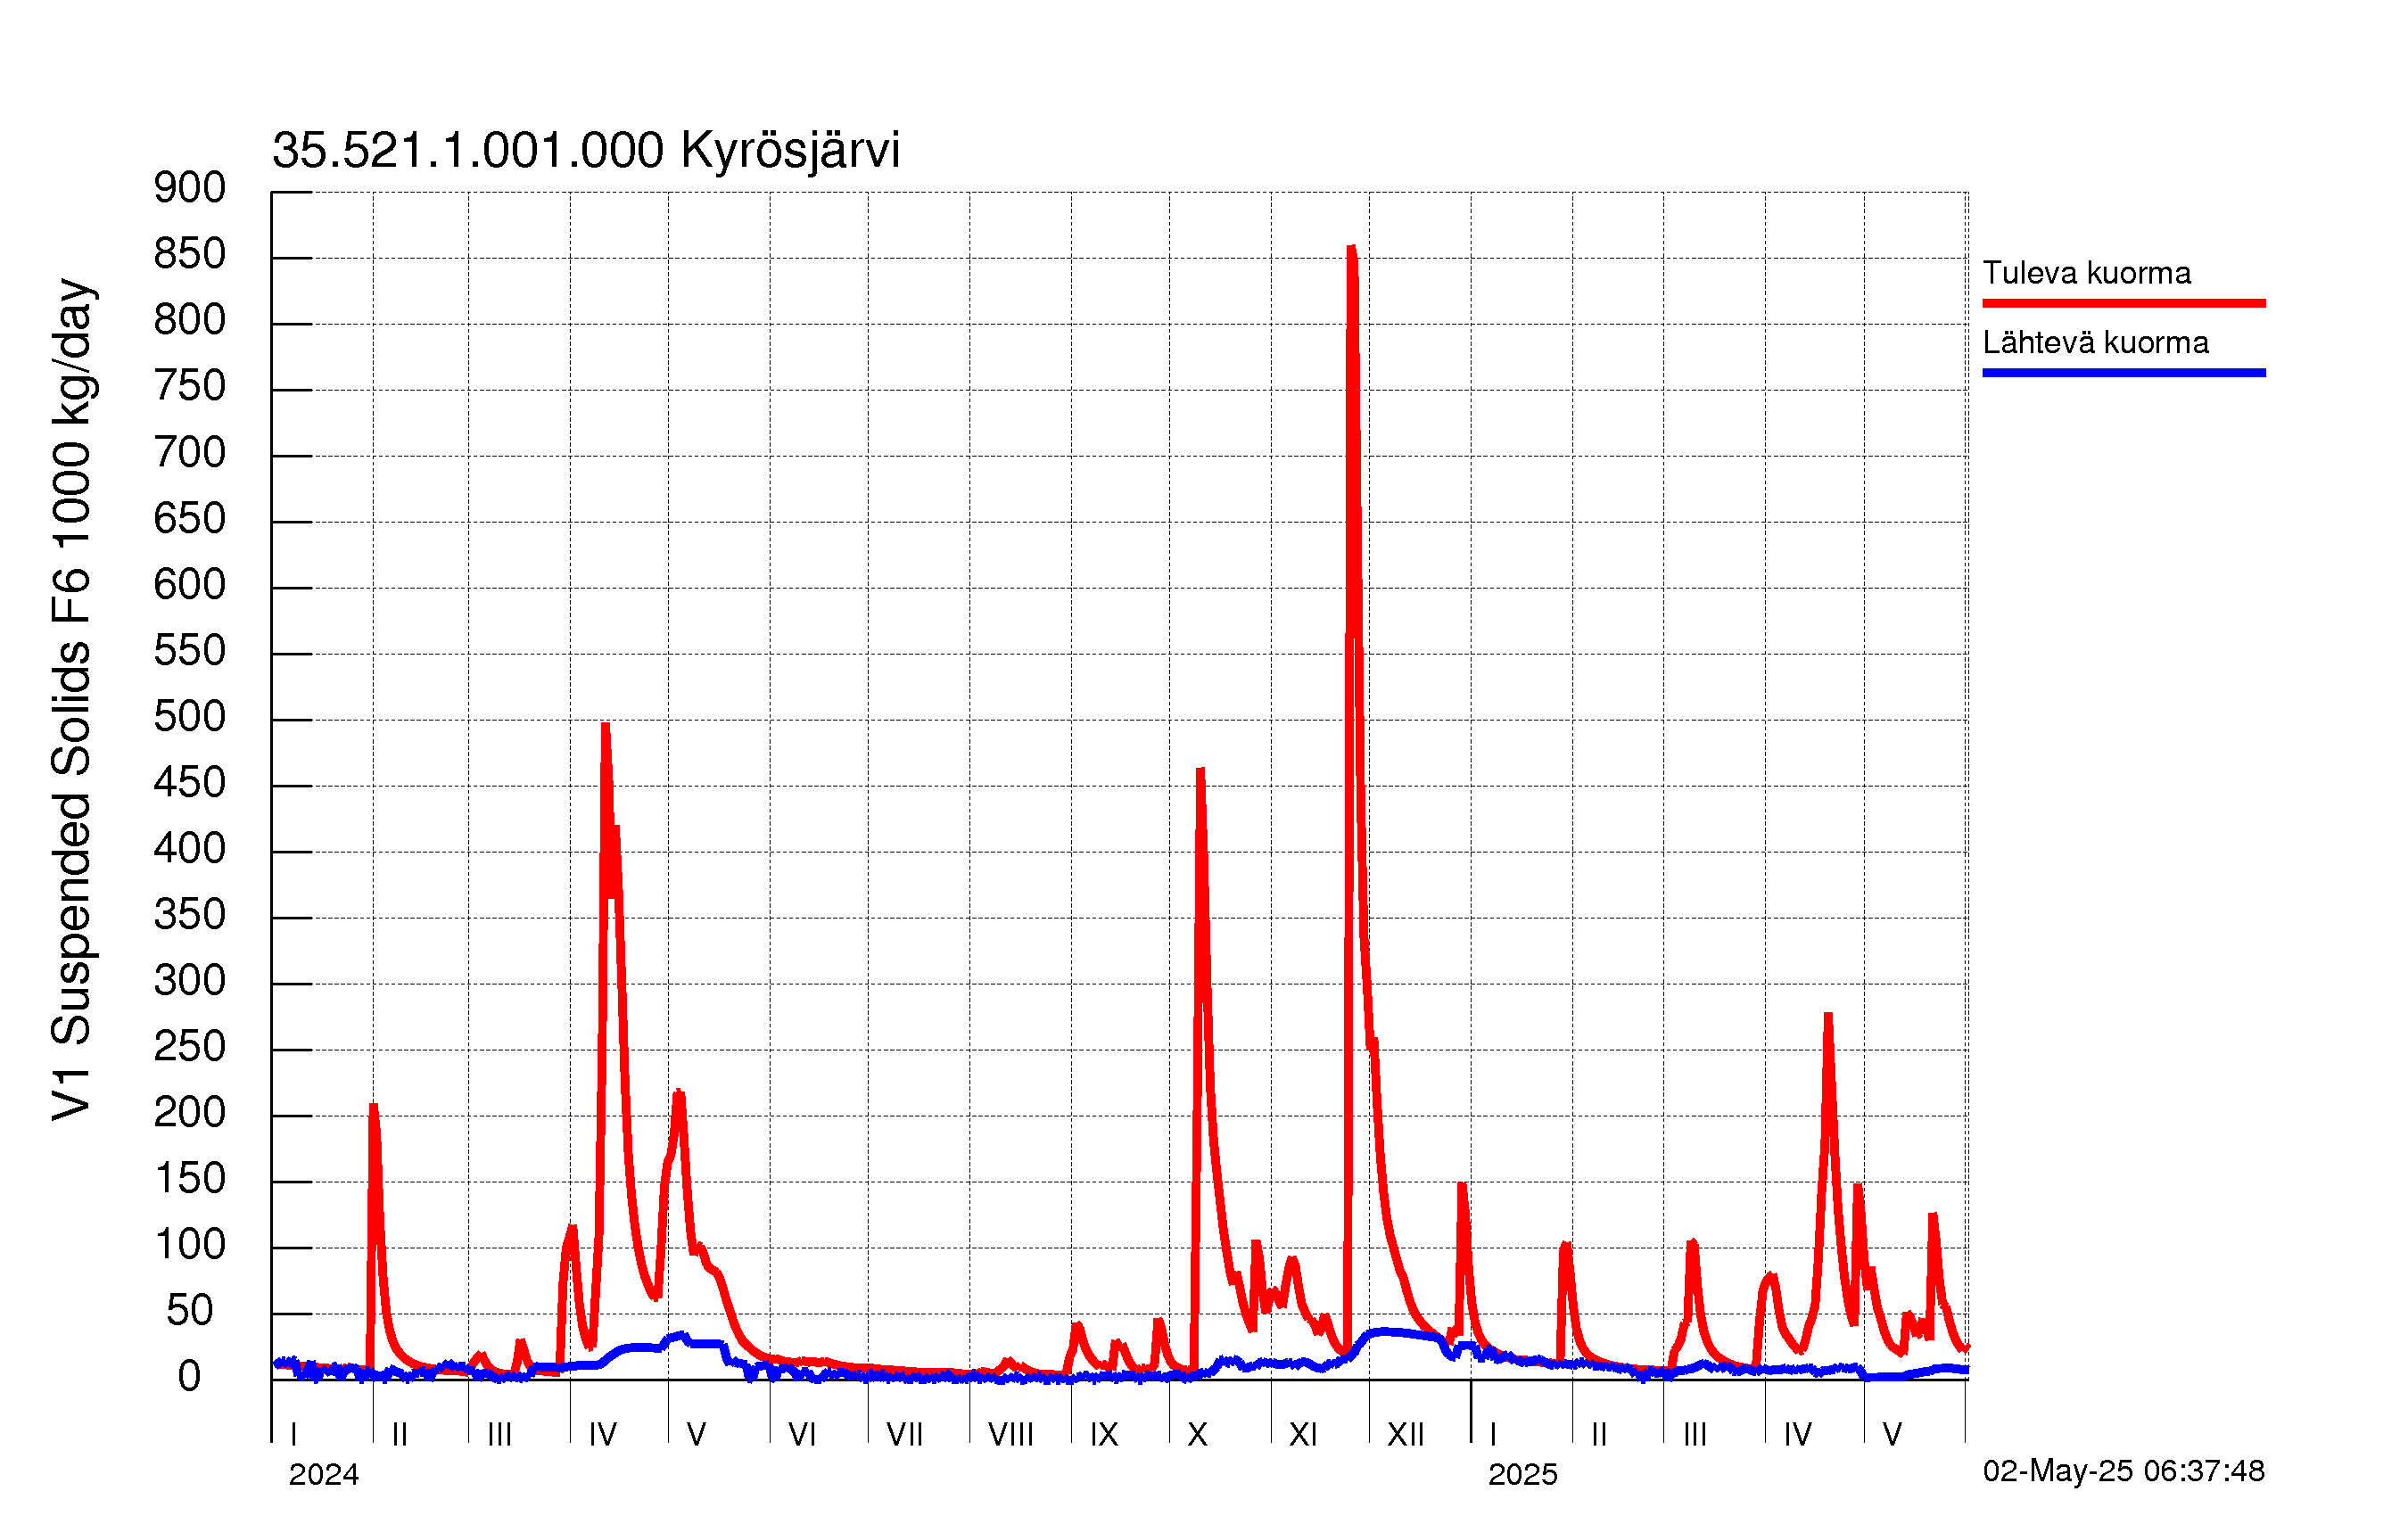
Task: Click the month label 'IX' on the x-axis
Action: click(1104, 1435)
